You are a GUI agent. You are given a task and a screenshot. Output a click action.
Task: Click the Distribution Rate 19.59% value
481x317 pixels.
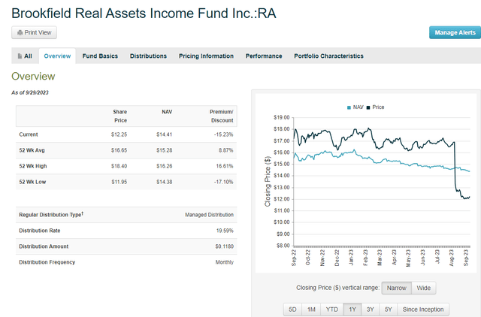[225, 231]
